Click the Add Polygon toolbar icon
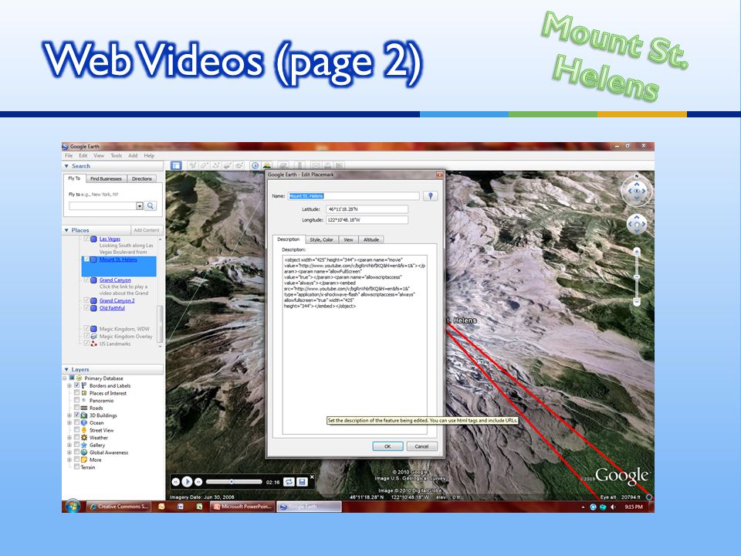Viewport: 741px width, 556px height. pos(204,165)
